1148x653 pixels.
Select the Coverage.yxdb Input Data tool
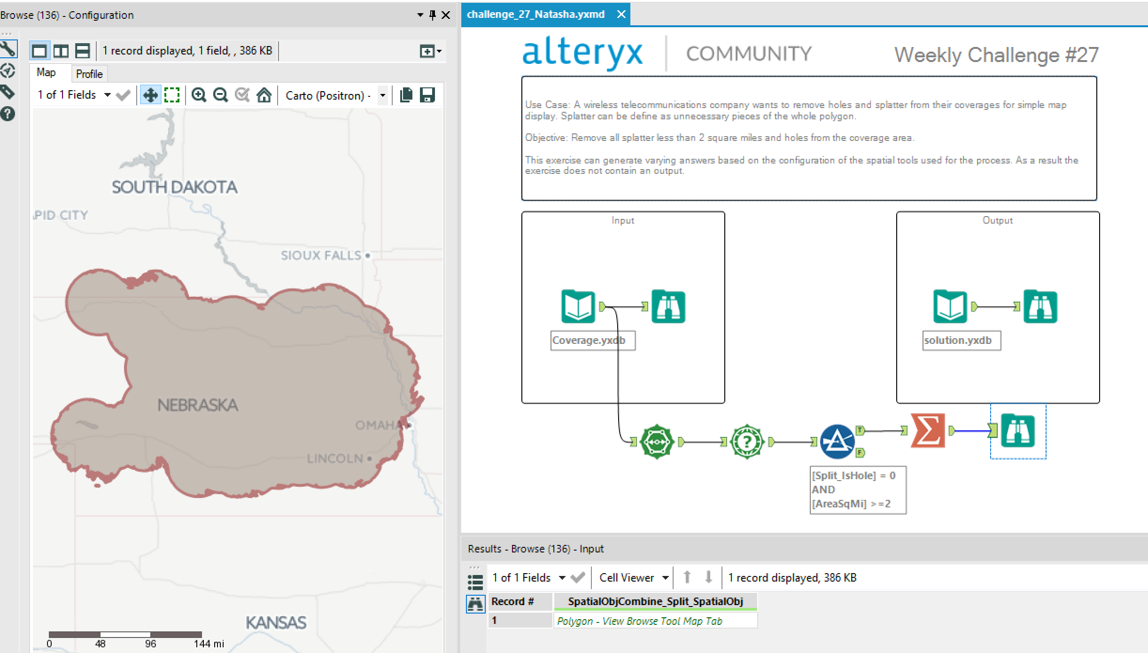coord(579,306)
